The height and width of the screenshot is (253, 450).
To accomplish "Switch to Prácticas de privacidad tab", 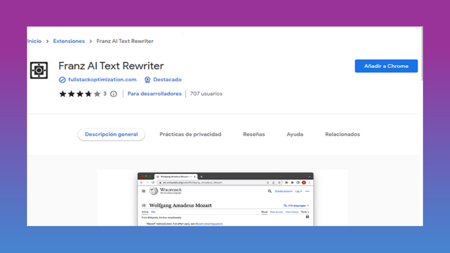I will [190, 134].
